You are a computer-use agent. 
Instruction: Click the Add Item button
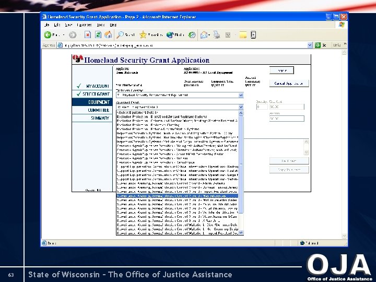click(289, 161)
